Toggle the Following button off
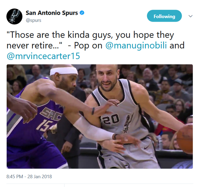 tap(164, 16)
